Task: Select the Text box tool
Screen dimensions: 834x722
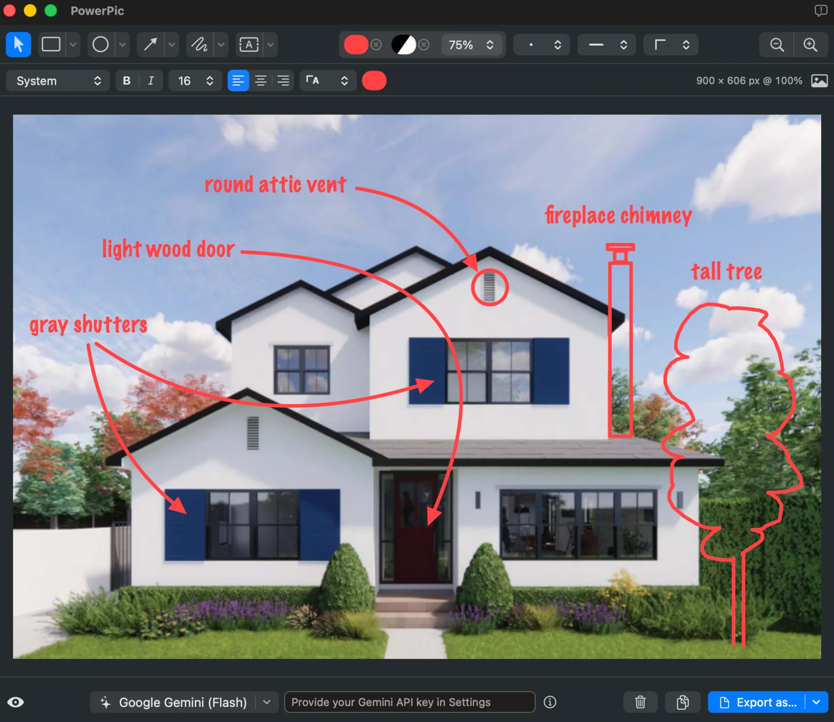Action: (x=249, y=44)
